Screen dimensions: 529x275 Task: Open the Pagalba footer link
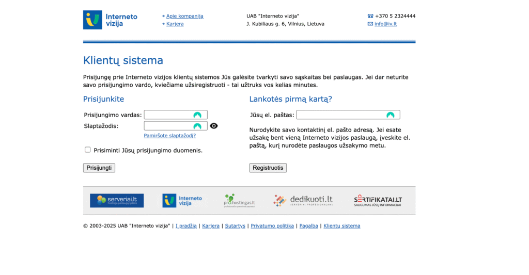click(309, 226)
